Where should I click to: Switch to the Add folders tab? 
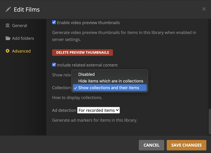point(23,38)
